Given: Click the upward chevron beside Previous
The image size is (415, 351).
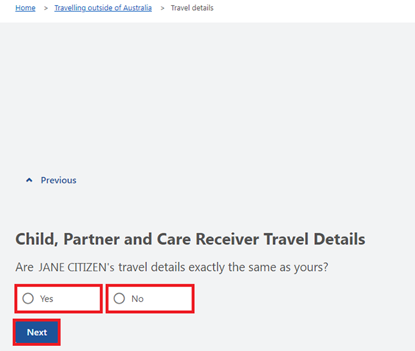Looking at the screenshot, I should tap(29, 180).
